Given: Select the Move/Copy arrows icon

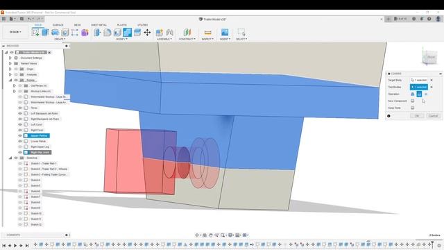Looking at the screenshot, I should point(147,33).
